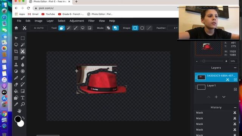242x136 pixels.
Task: Zoom in with navigator plus button
Action: pyautogui.click(x=226, y=61)
